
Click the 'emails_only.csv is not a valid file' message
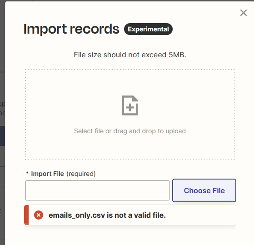pos(107,215)
